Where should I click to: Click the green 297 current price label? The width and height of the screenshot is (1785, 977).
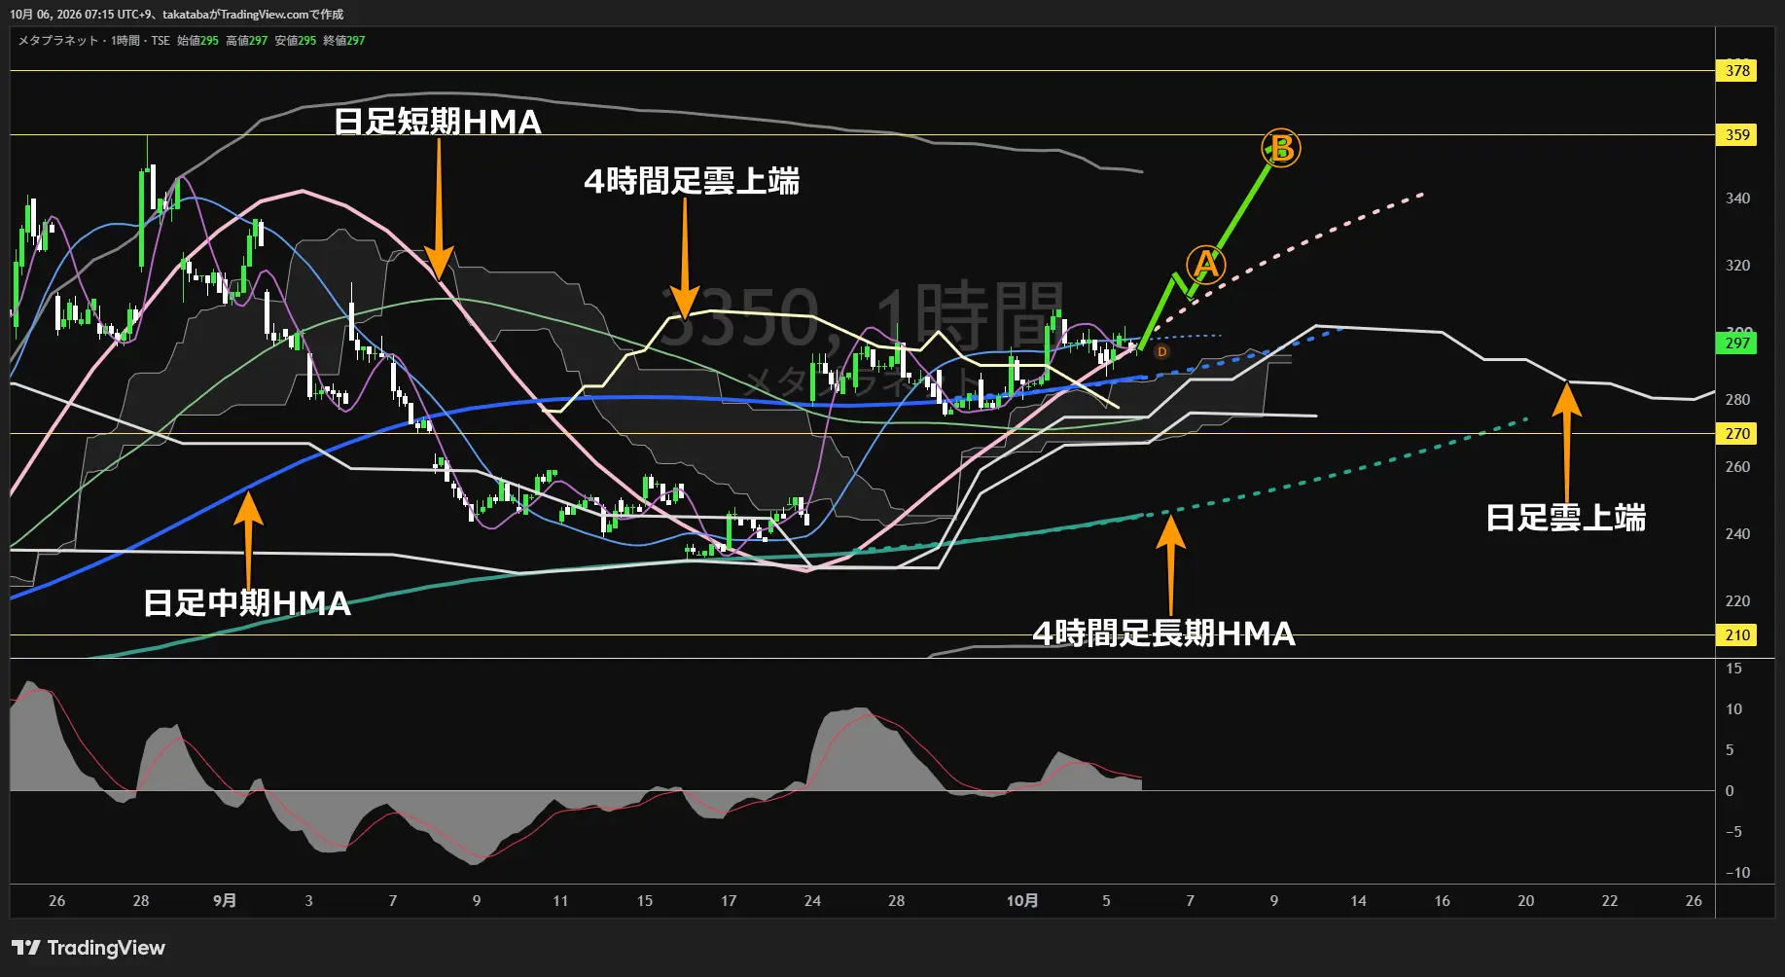click(x=1737, y=343)
